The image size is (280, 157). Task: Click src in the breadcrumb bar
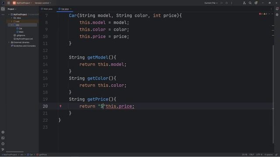pos(22,155)
